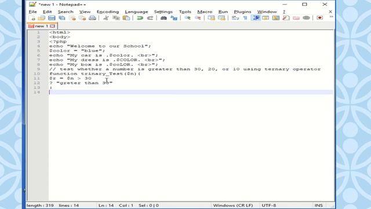Click the Redo toolbar icon
Image resolution: width=371 pixels, height=209 pixels.
point(150,18)
